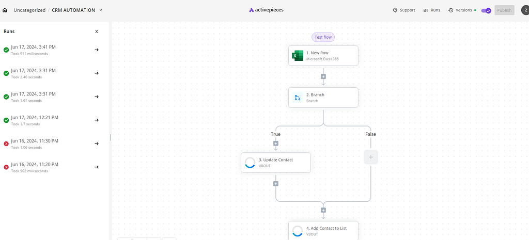Click the panel resize handle beside Runs list
Screen dimensions: 529x240
click(x=110, y=137)
